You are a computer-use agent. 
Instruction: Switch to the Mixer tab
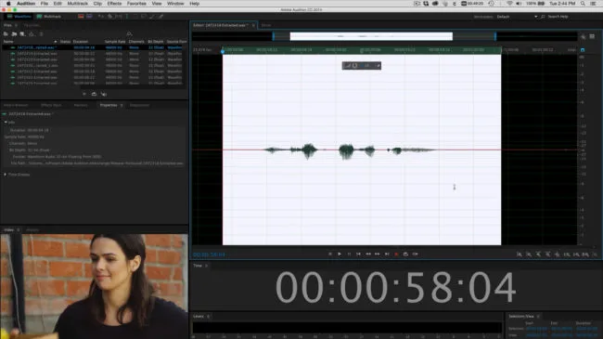tap(265, 25)
